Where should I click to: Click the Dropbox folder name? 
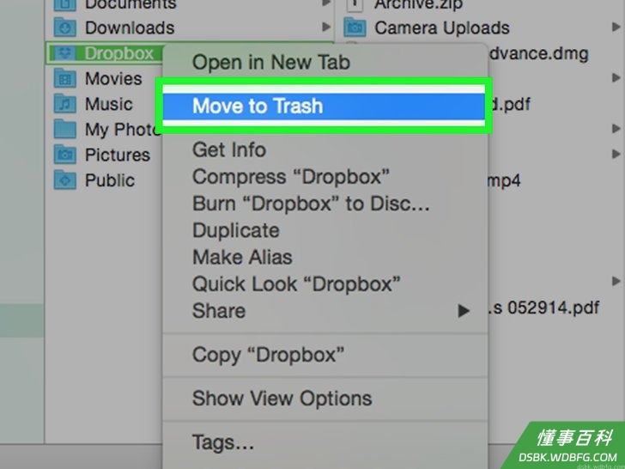[x=118, y=53]
